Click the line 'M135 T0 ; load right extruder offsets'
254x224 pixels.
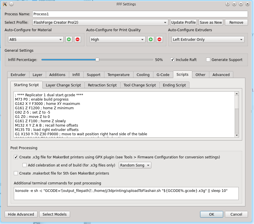[x=47, y=129]
